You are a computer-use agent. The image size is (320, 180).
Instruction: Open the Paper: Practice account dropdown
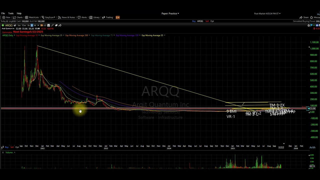[x=170, y=13]
